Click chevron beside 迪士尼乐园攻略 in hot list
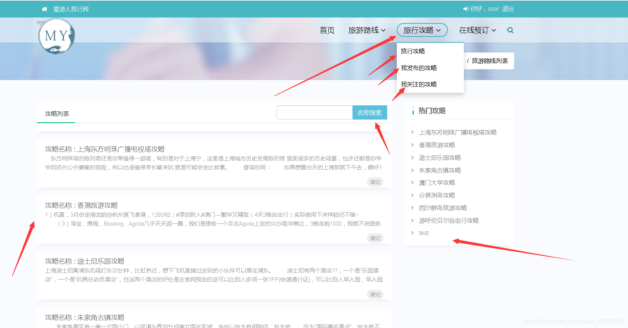This screenshot has height=328, width=628. tap(412, 158)
